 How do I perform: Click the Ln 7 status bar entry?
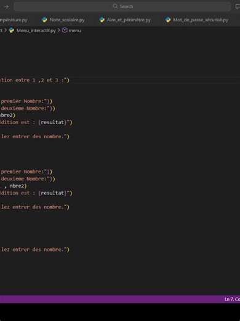232,299
